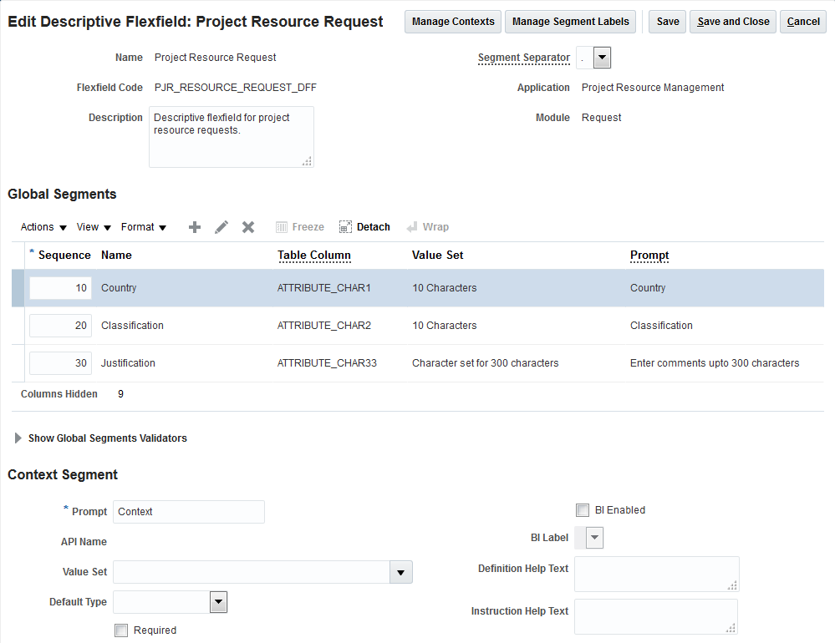Image resolution: width=835 pixels, height=643 pixels.
Task: Click the add segment plus icon
Action: tap(195, 227)
